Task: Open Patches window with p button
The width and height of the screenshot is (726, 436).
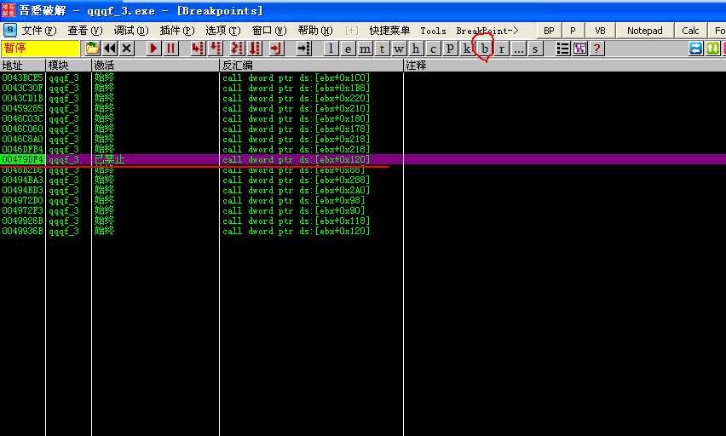Action: pyautogui.click(x=450, y=49)
